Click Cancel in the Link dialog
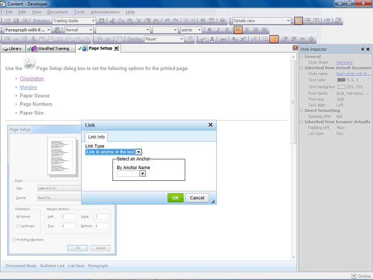Image resolution: width=373 pixels, height=280 pixels. tap(197, 198)
